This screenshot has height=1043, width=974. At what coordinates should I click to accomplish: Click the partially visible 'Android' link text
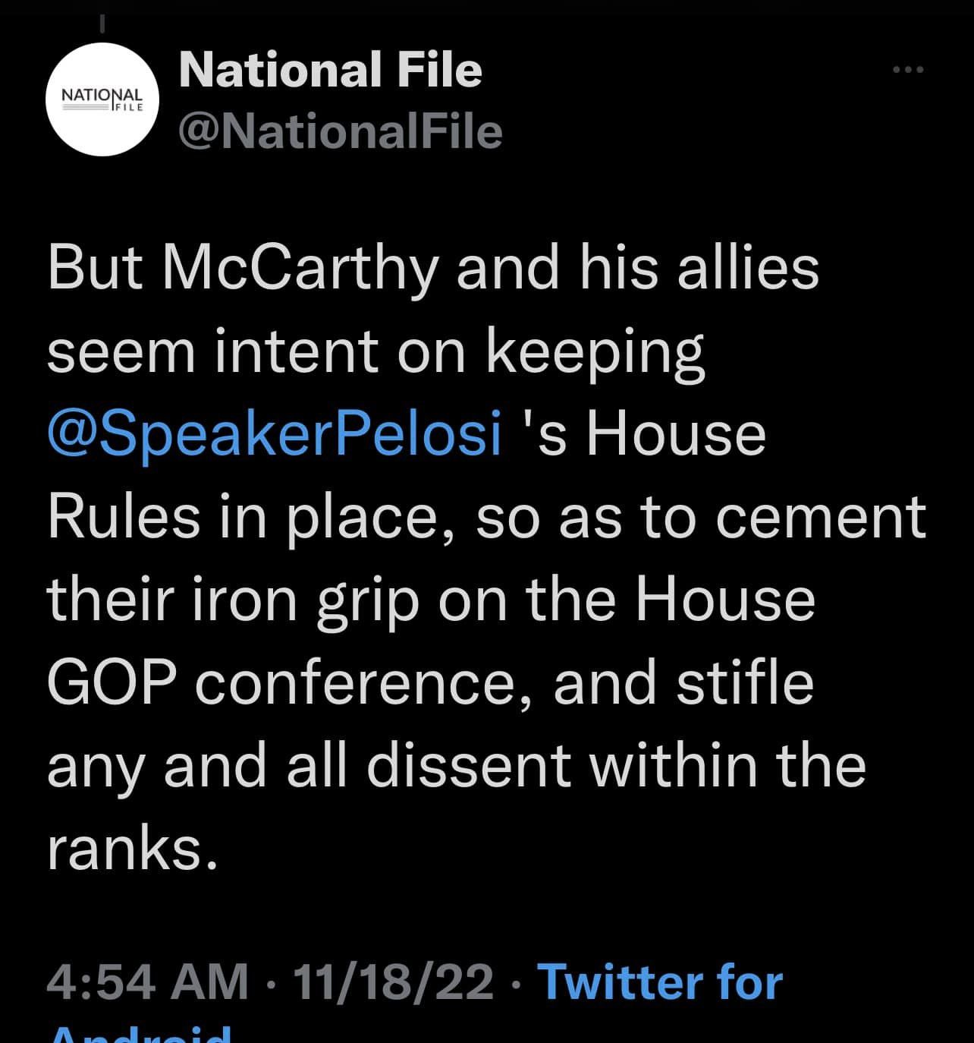pyautogui.click(x=140, y=1034)
